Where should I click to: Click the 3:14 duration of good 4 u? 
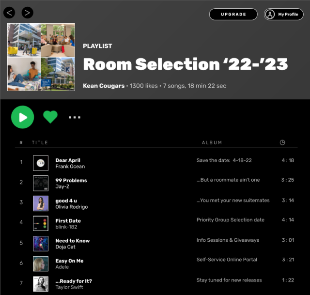pos(288,200)
